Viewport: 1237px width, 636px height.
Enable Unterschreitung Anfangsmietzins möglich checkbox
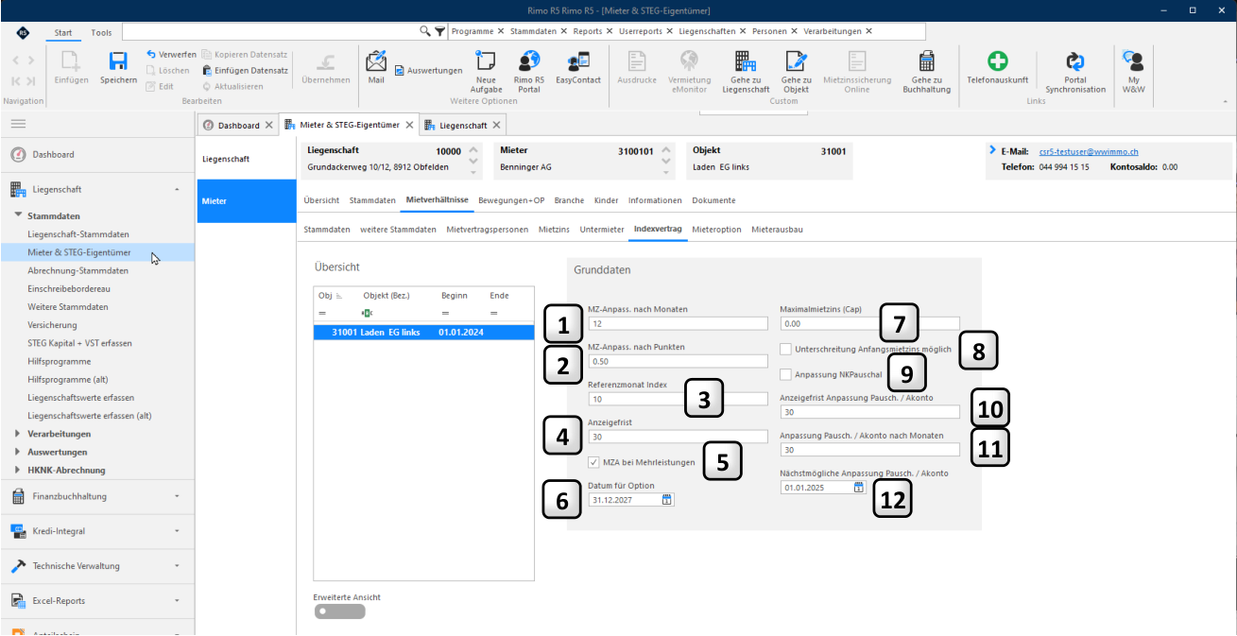[786, 349]
